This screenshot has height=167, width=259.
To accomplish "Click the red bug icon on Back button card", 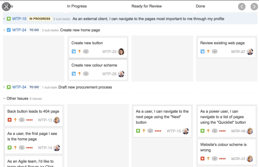I will pyautogui.click(x=9, y=120).
